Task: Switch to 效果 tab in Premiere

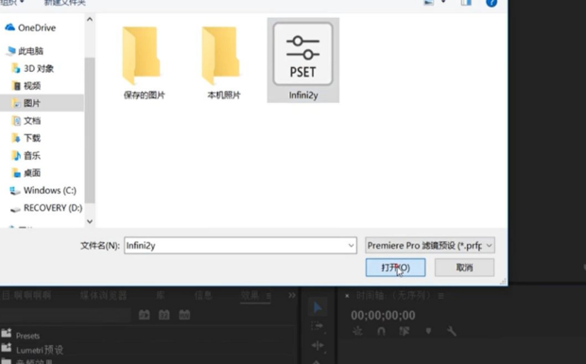Action: 250,296
